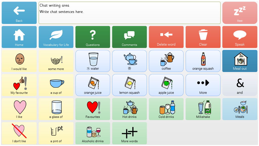Open the Hot drinks category
259x146 pixels.
[x=129, y=109]
